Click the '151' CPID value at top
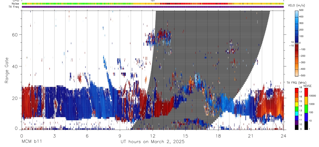This screenshot has width=319, height=147. [152, 1]
